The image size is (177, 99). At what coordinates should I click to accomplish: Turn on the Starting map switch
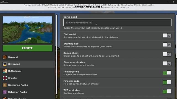(x=167, y=45)
